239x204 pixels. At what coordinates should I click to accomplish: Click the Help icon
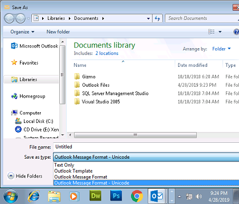[236, 32]
